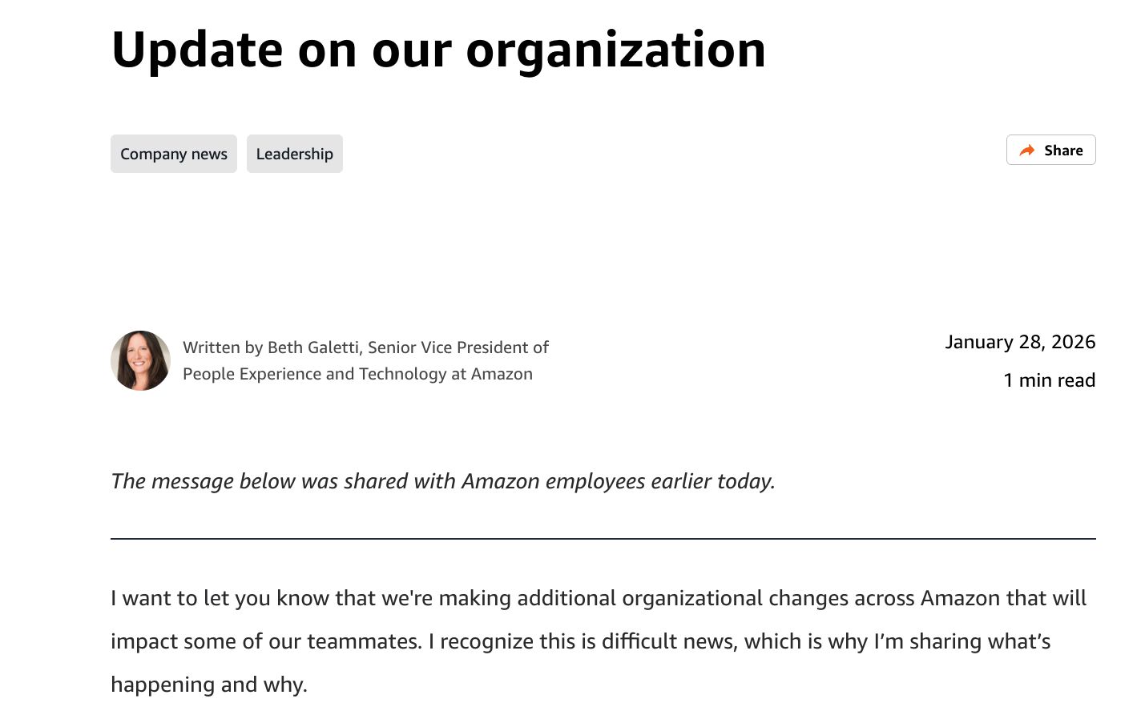Click Beth Galetti's author photo

[x=141, y=360]
